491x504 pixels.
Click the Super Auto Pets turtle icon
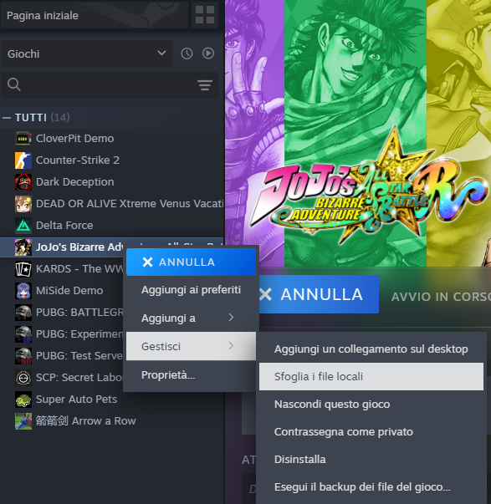point(23,400)
